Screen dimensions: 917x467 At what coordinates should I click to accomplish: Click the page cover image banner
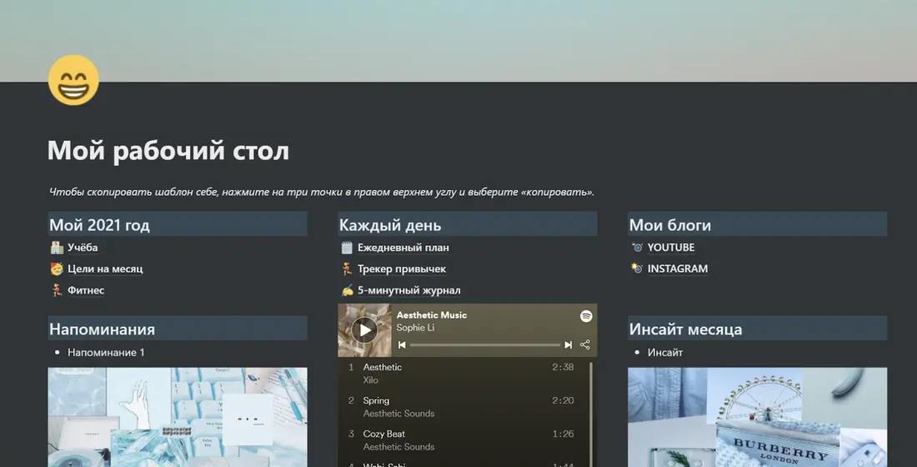click(x=458, y=41)
